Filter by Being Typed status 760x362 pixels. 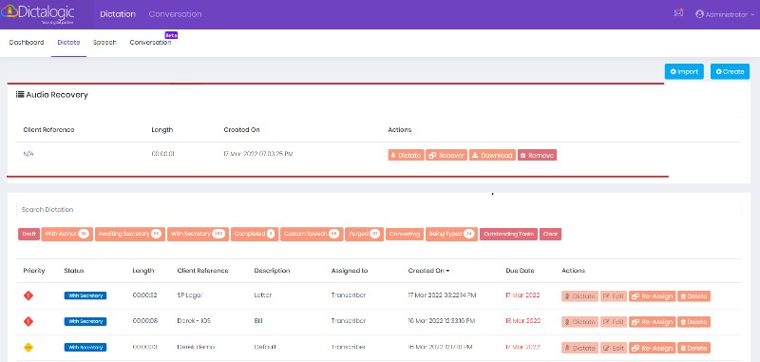coord(452,234)
